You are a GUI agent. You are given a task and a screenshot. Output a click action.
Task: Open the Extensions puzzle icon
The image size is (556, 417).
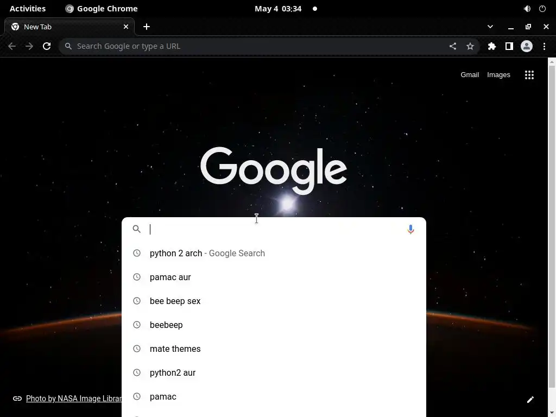492,46
